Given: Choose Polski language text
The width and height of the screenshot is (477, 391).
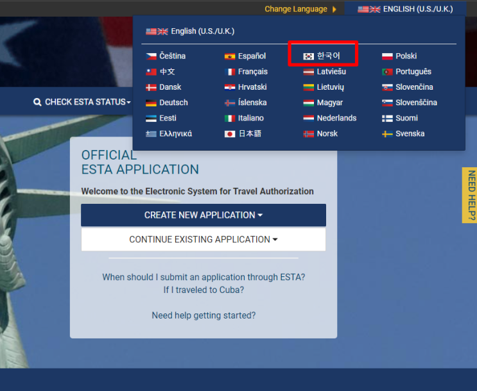Looking at the screenshot, I should tap(406, 56).
